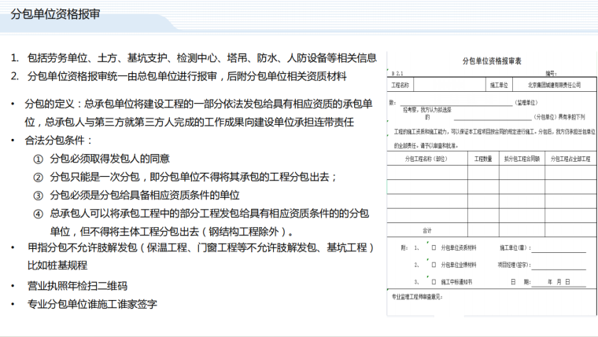Click the 营业执照年检扫二维码 bullet line

point(77,285)
